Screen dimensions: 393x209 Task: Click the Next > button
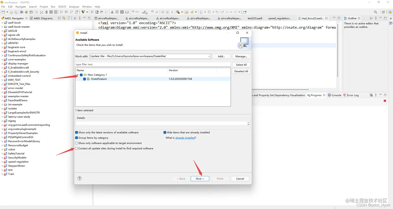click(200, 179)
